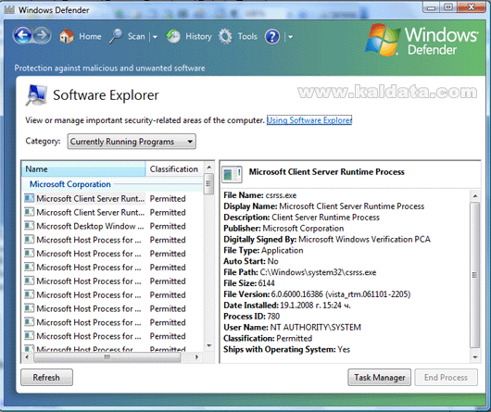Open Help options dropdown arrow
The height and width of the screenshot is (412, 491).
point(290,37)
